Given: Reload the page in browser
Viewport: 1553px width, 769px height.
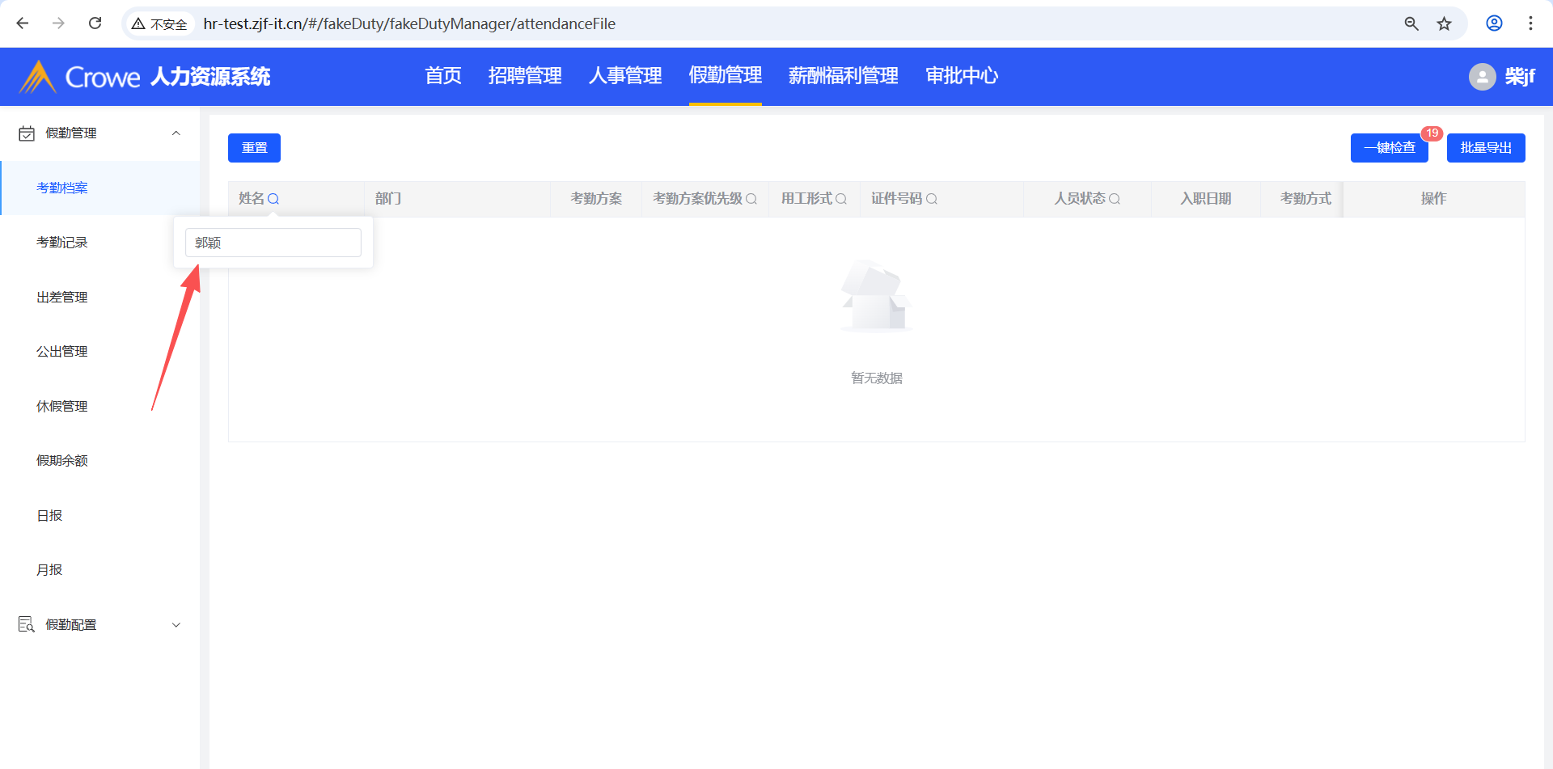Looking at the screenshot, I should (x=95, y=23).
